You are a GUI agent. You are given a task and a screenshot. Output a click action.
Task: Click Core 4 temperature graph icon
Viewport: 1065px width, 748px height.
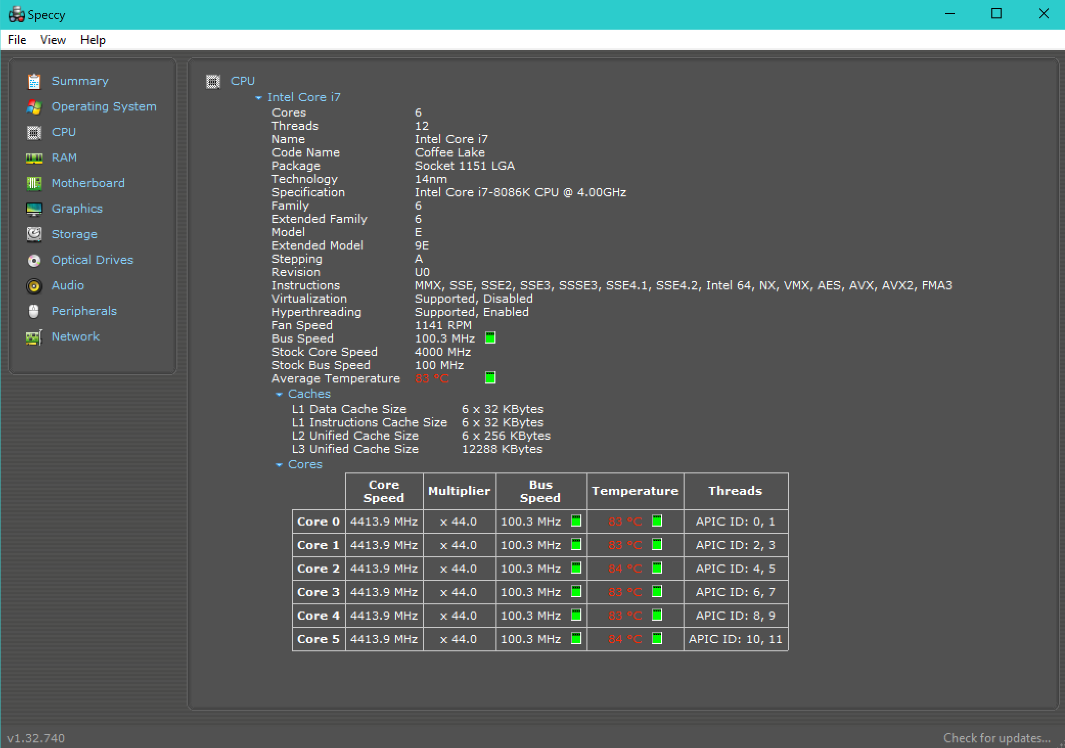click(x=657, y=615)
